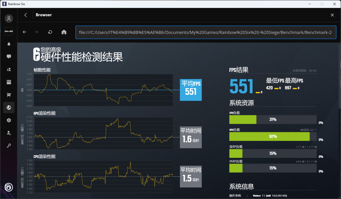Close the Browser overlay with the X
The image size is (341, 199).
click(332, 15)
